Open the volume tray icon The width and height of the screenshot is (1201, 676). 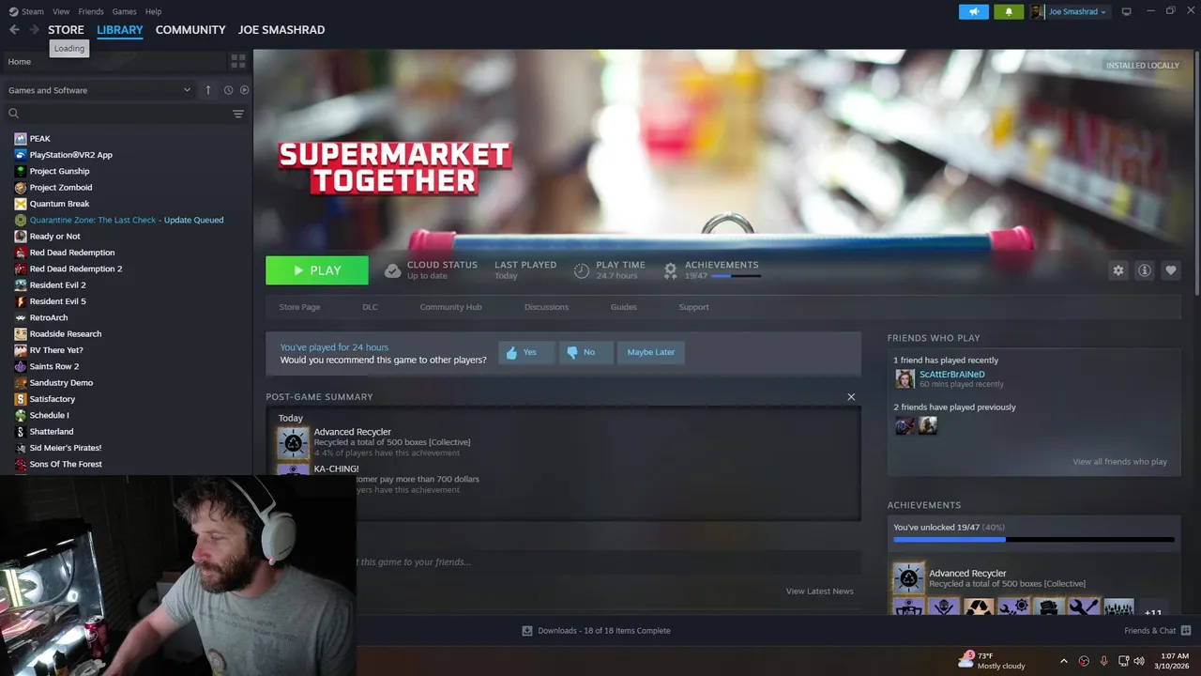pyautogui.click(x=1139, y=661)
